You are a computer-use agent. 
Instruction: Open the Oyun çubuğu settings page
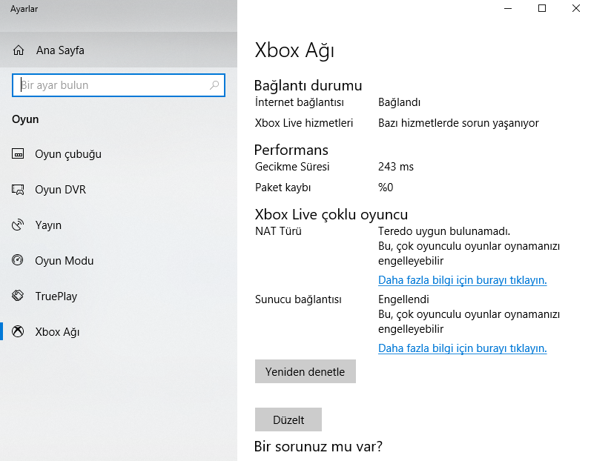pos(119,153)
